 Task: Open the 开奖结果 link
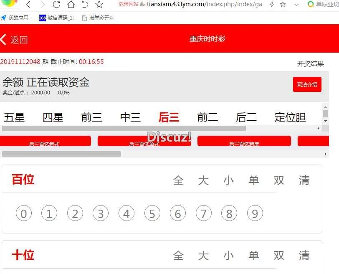(x=310, y=64)
